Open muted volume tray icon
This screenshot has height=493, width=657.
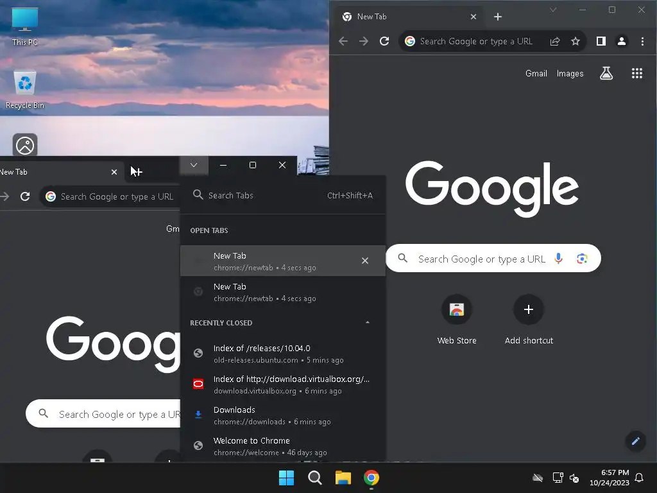(x=574, y=478)
